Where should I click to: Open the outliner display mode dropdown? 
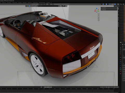pos(124,4)
